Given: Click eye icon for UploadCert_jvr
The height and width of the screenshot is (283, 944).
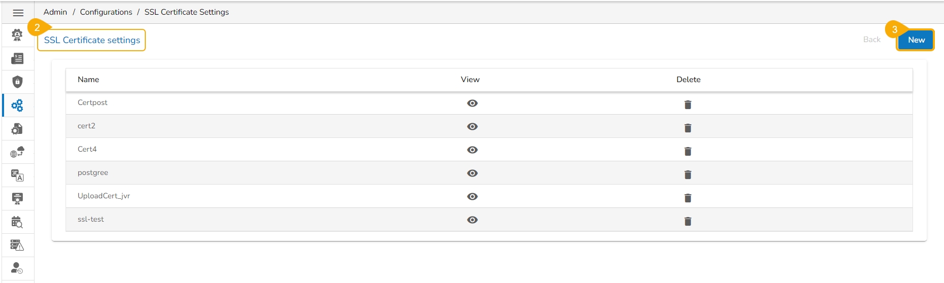Looking at the screenshot, I should [x=472, y=197].
